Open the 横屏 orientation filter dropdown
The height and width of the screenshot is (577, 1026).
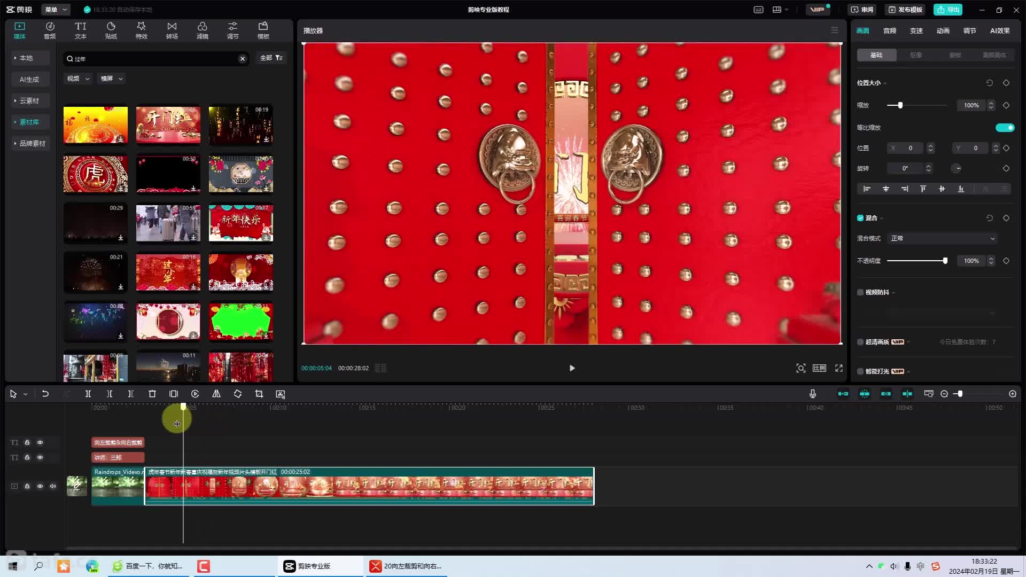click(112, 79)
